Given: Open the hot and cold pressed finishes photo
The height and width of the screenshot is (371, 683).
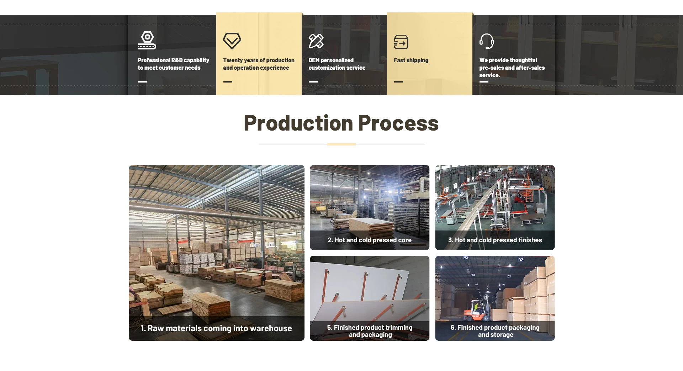Looking at the screenshot, I should coord(495,207).
